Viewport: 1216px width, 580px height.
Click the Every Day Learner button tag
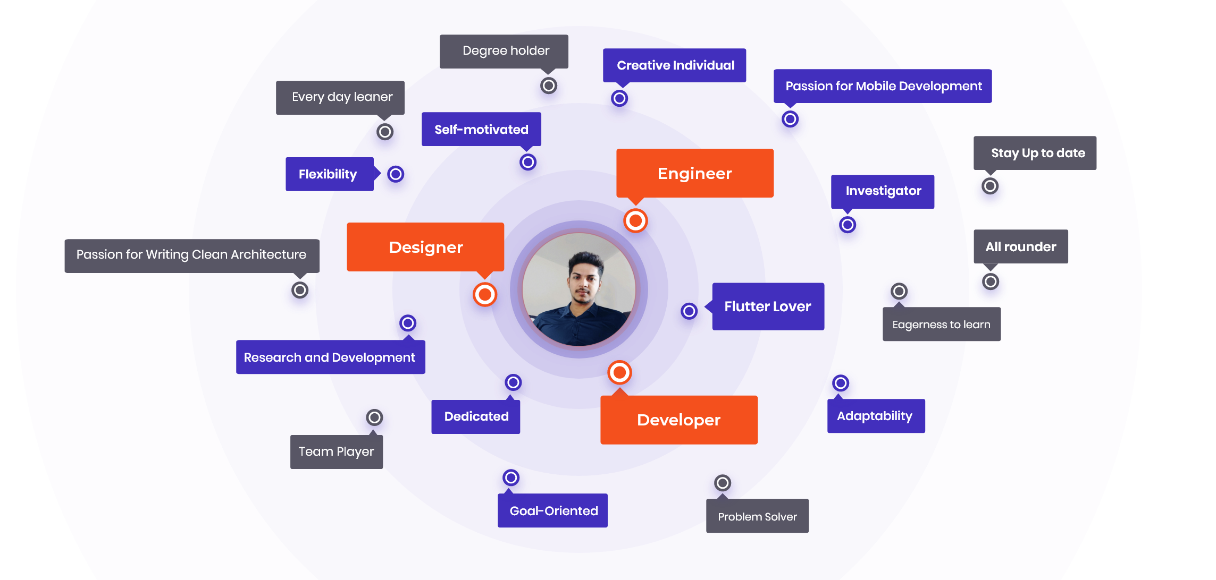pyautogui.click(x=342, y=96)
